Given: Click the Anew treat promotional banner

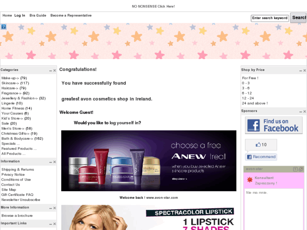Looking at the screenshot, I should [x=149, y=161].
